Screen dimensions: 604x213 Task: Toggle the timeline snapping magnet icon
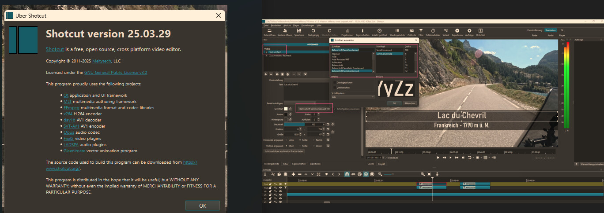tap(347, 174)
